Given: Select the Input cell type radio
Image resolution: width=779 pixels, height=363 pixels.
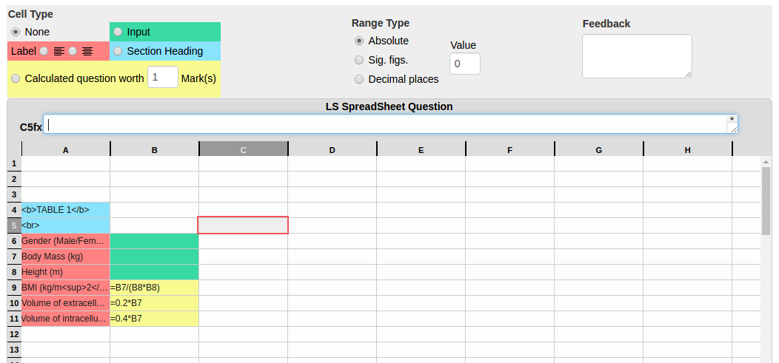Looking at the screenshot, I should click(x=118, y=32).
